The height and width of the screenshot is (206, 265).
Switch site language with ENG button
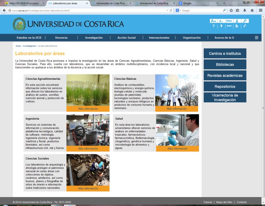(x=229, y=21)
